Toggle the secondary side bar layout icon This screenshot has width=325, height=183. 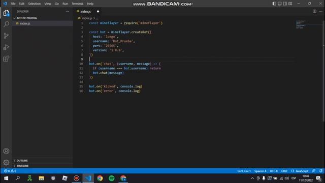[285, 4]
